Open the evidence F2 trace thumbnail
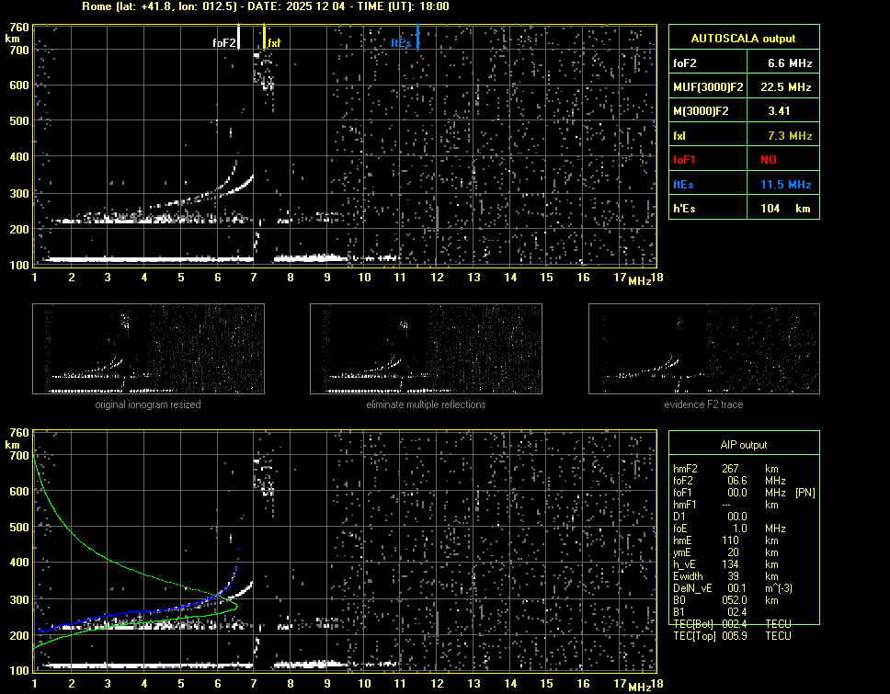Screen dimensions: 890x694 coord(703,348)
